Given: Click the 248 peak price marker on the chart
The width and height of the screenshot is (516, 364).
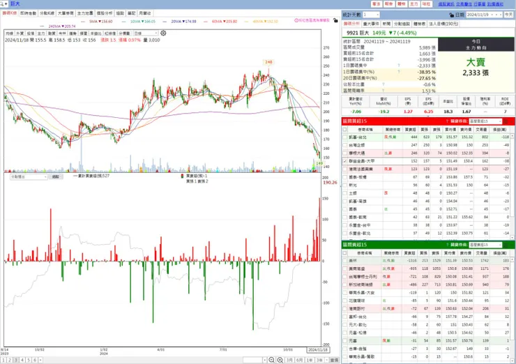Looking at the screenshot, I should 268,62.
